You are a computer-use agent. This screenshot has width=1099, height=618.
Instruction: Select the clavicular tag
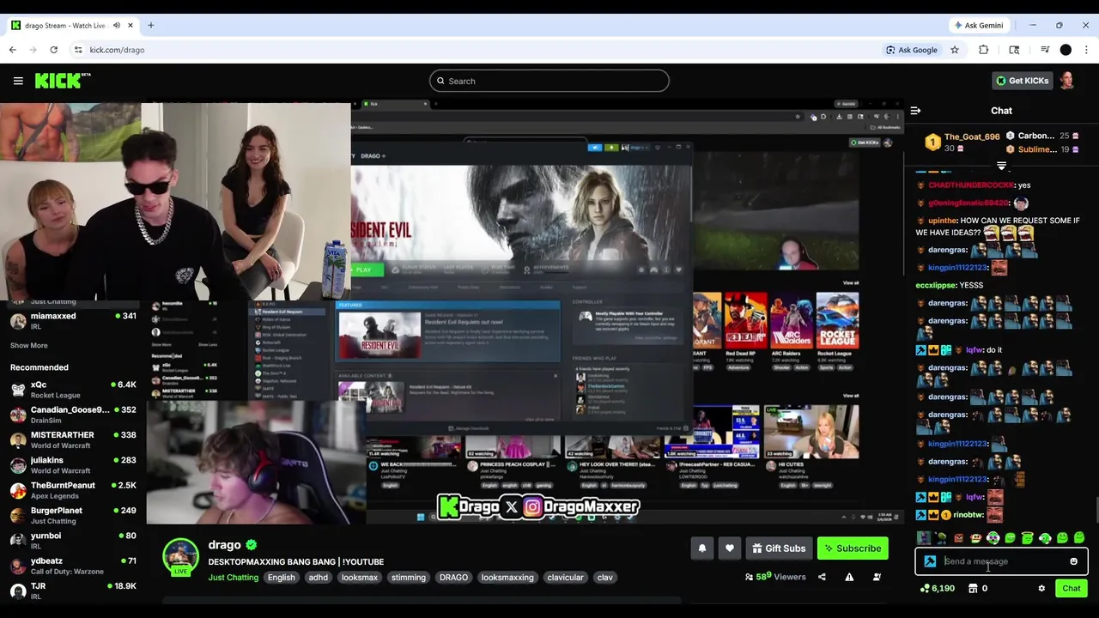[x=565, y=578]
